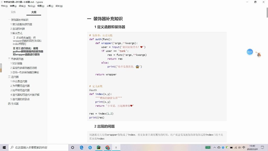The width and height of the screenshot is (268, 151).
Task: Open the Alarms & Clock taskbar icon
Action: coord(90,147)
